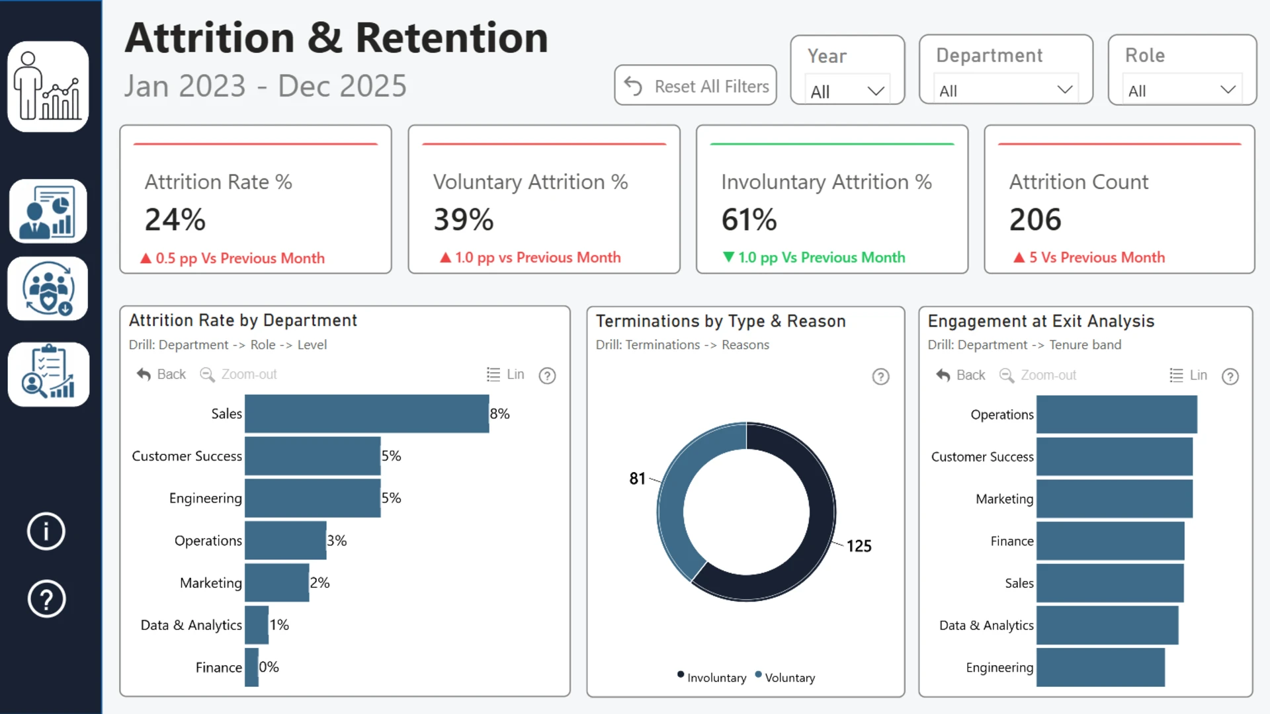This screenshot has width=1270, height=714.
Task: Click the 8% label beside the Sales bar
Action: 500,414
